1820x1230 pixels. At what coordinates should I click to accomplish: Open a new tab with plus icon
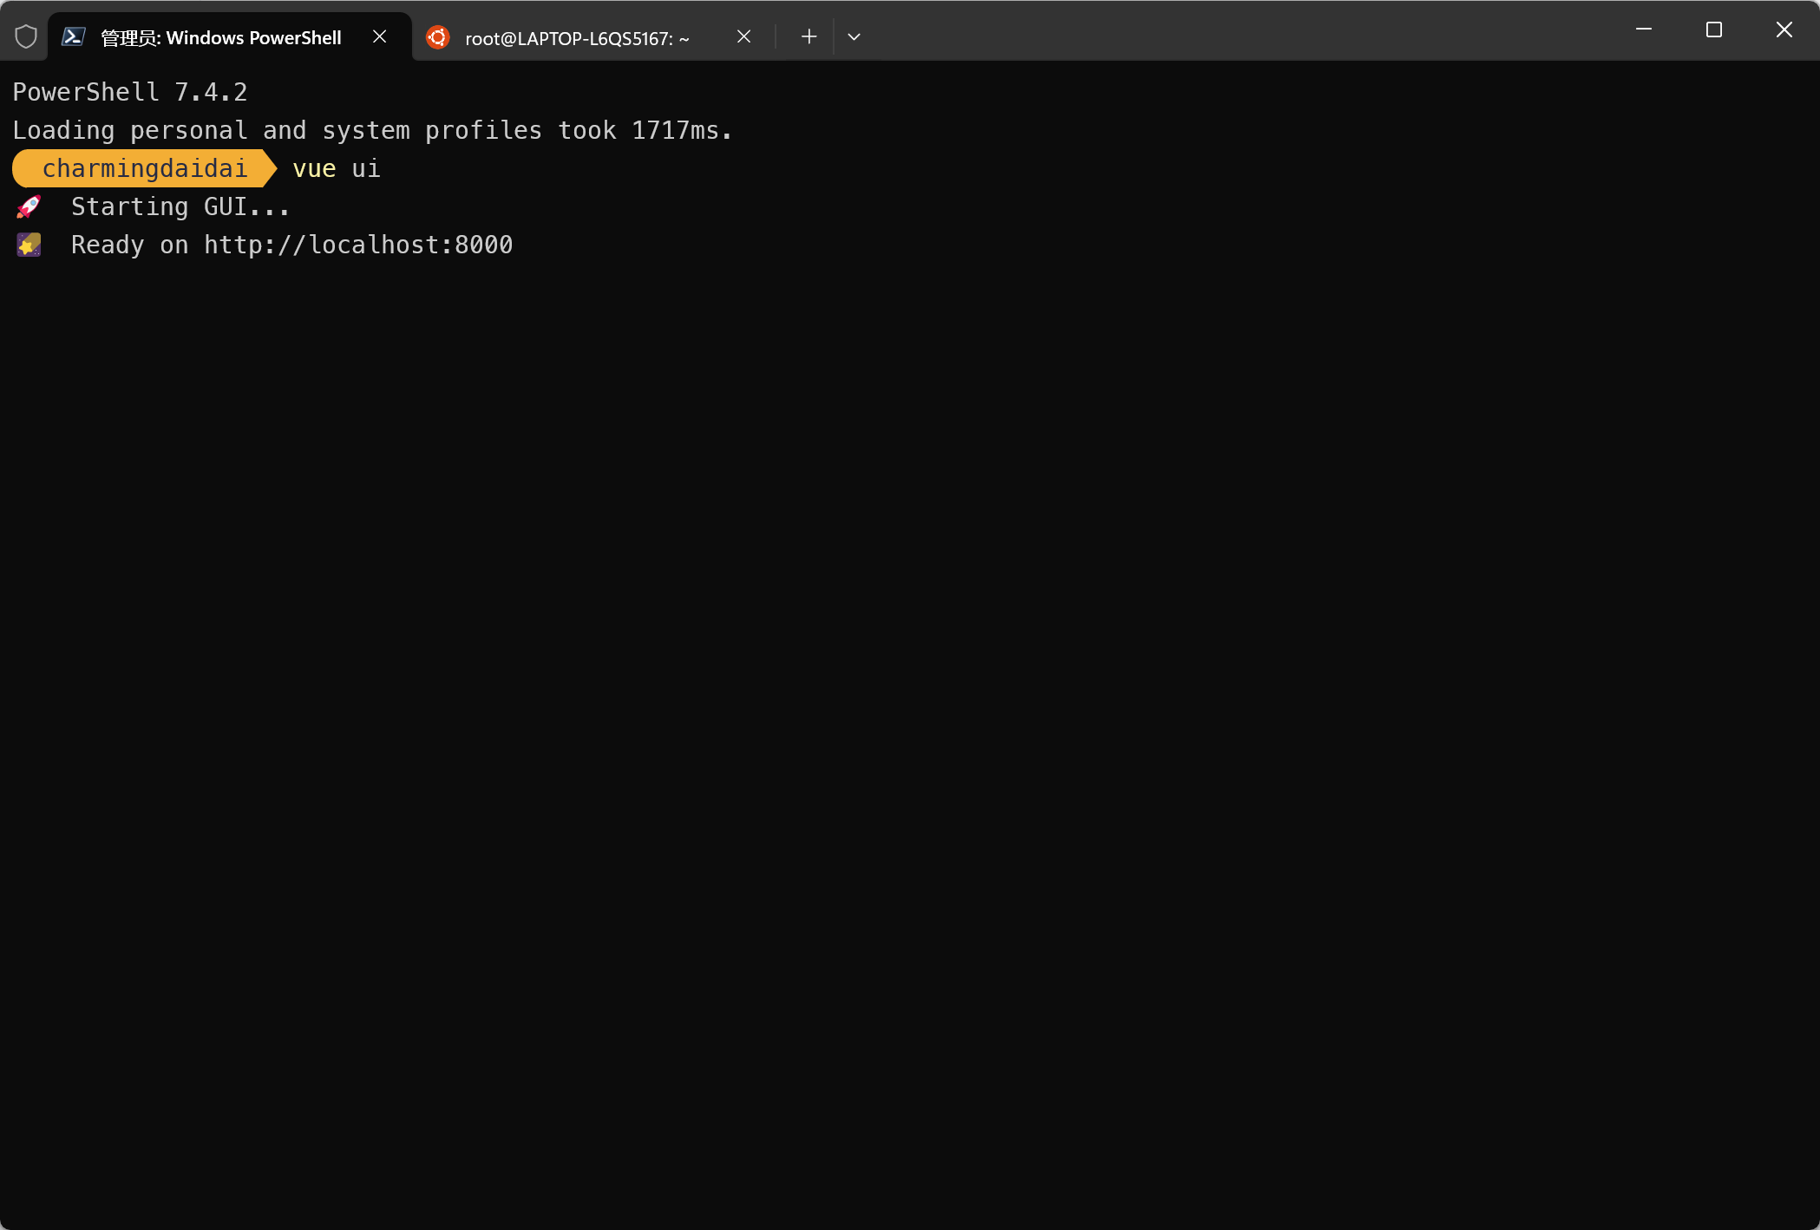click(809, 36)
